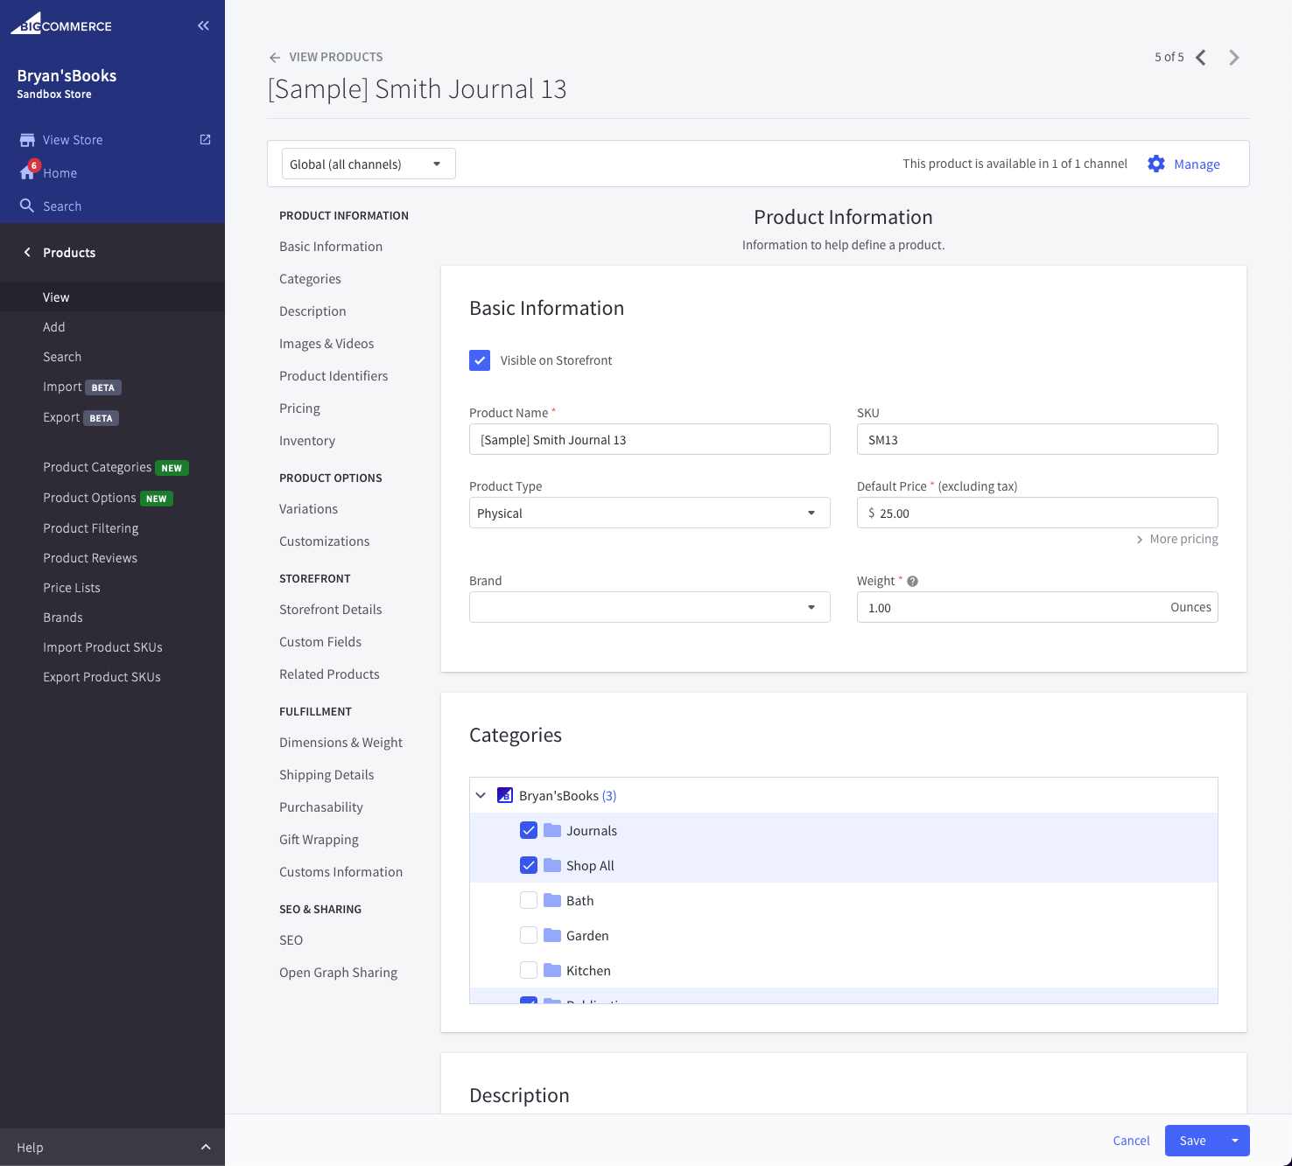Jump to Pricing section in navigation
1292x1166 pixels.
click(x=299, y=408)
